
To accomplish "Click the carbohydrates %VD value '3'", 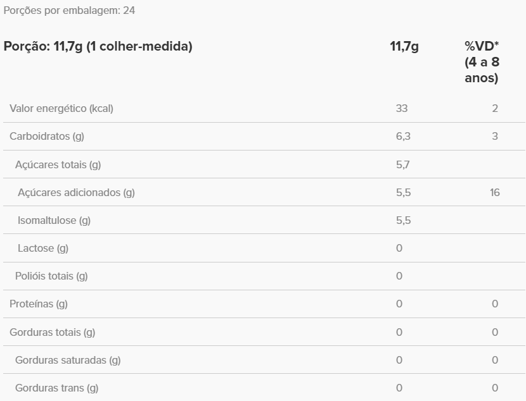I will (495, 136).
